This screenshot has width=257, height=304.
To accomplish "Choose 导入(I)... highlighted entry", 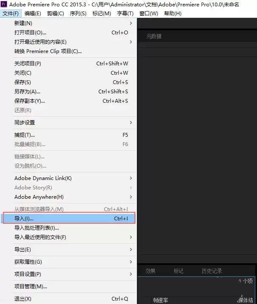I will [69, 219].
